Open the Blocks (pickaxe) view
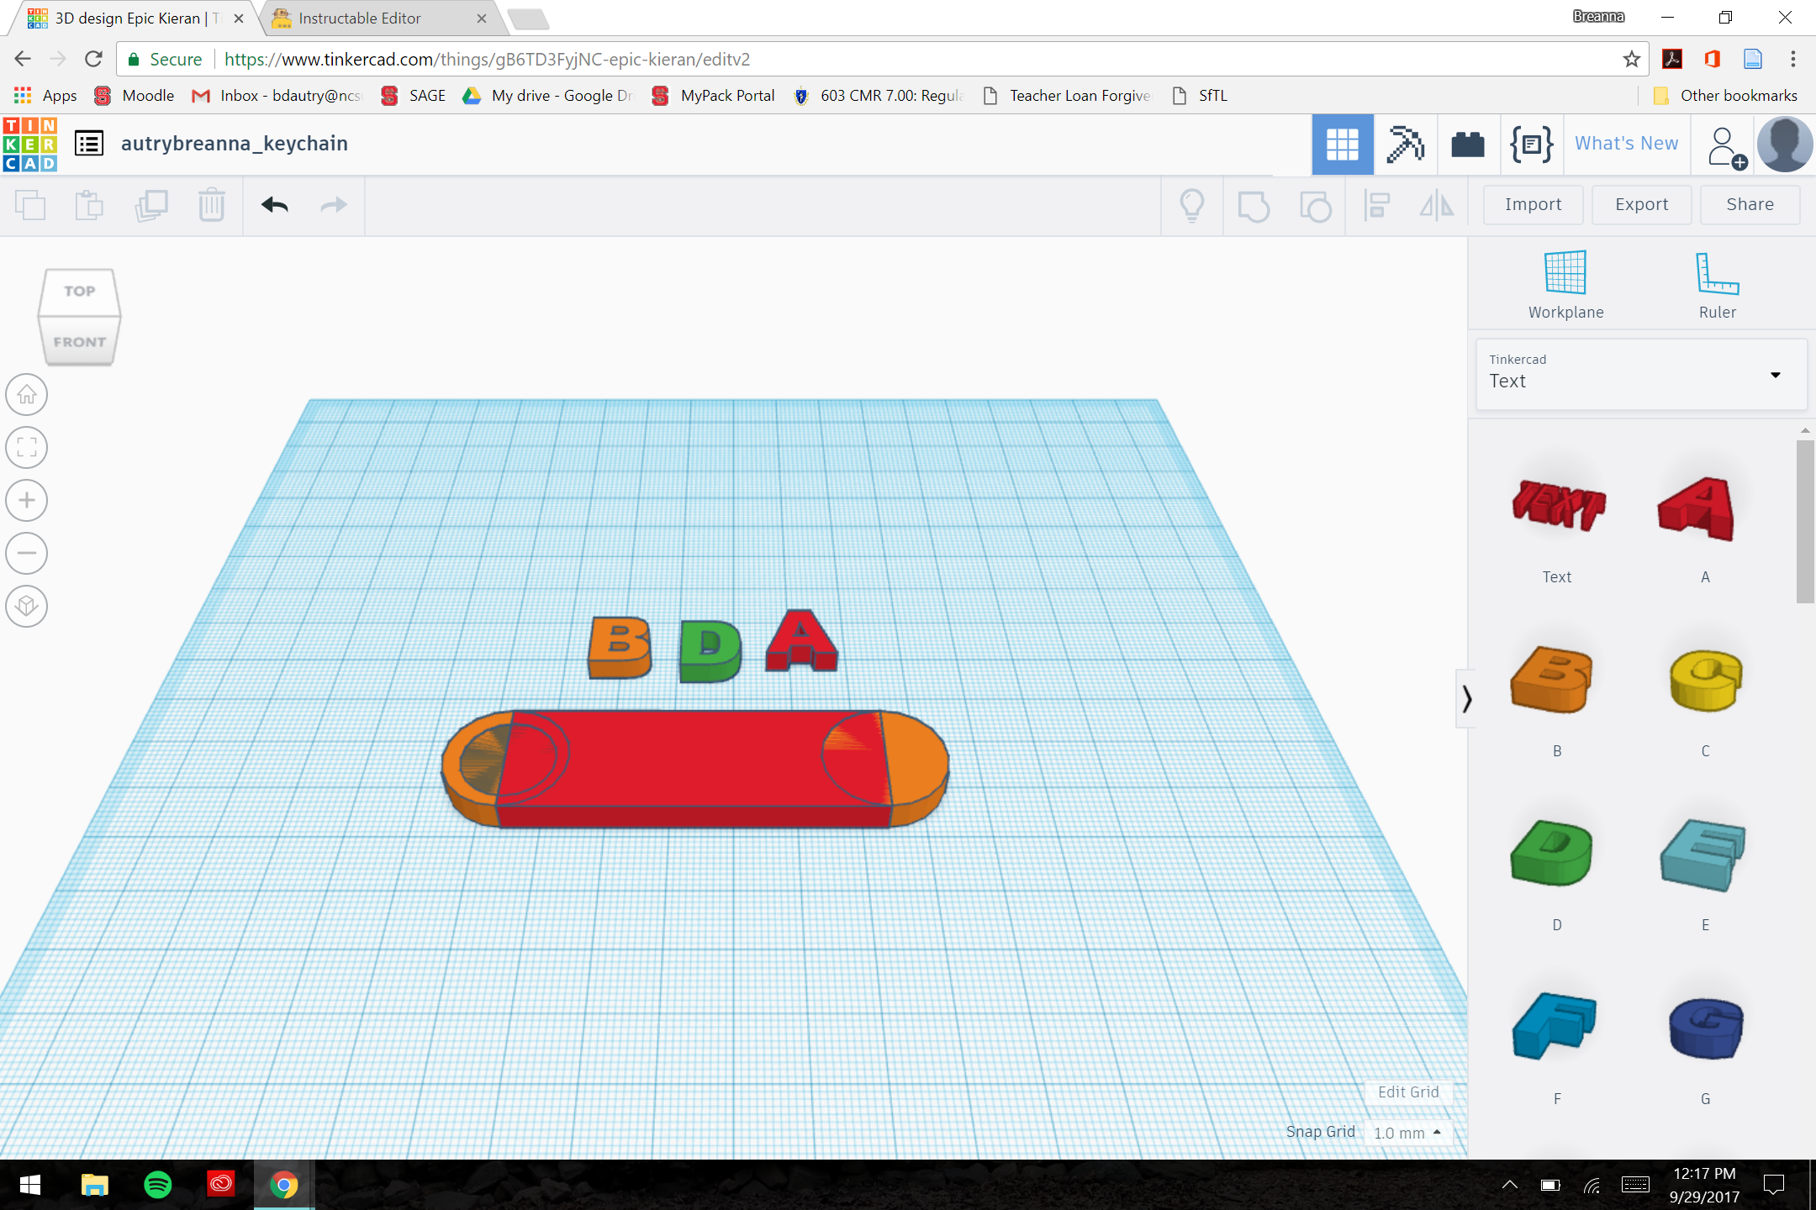The image size is (1816, 1210). click(x=1406, y=144)
